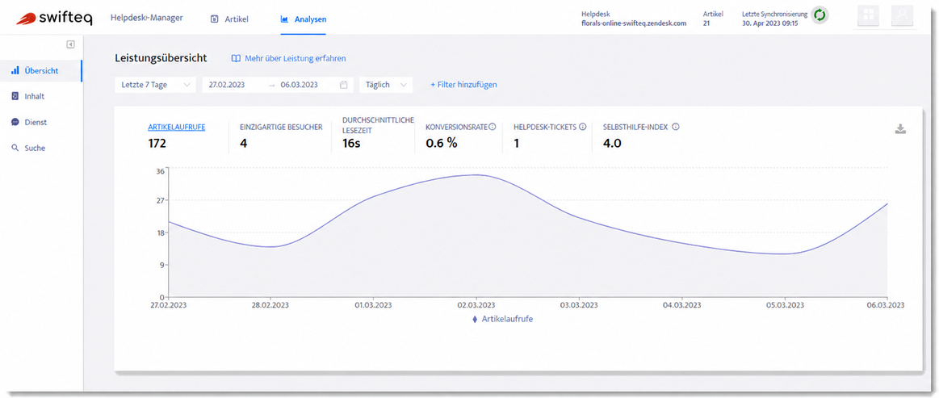Click the 30. Apr 2023 09:15 sync time
The image size is (939, 398).
(769, 23)
